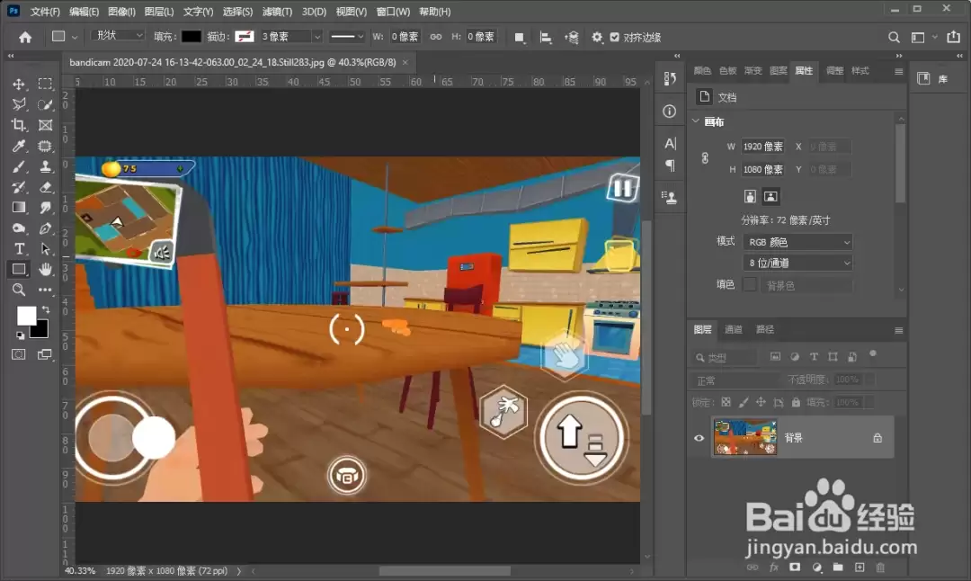Switch to the 通道 tab
Image resolution: width=971 pixels, height=581 pixels.
[734, 329]
